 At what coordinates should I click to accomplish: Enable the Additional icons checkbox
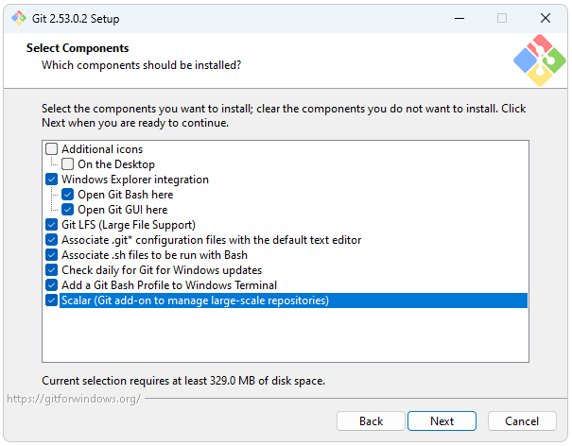(x=52, y=149)
